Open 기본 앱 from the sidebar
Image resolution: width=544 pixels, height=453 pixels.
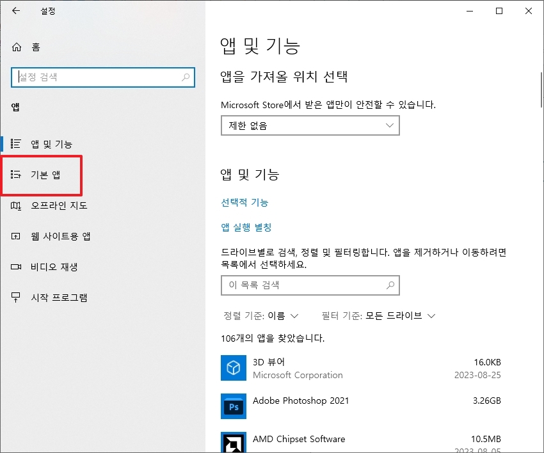(x=38, y=175)
